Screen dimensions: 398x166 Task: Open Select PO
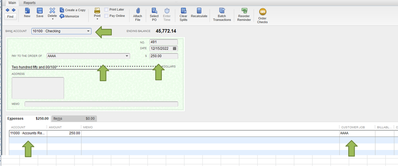click(x=154, y=14)
